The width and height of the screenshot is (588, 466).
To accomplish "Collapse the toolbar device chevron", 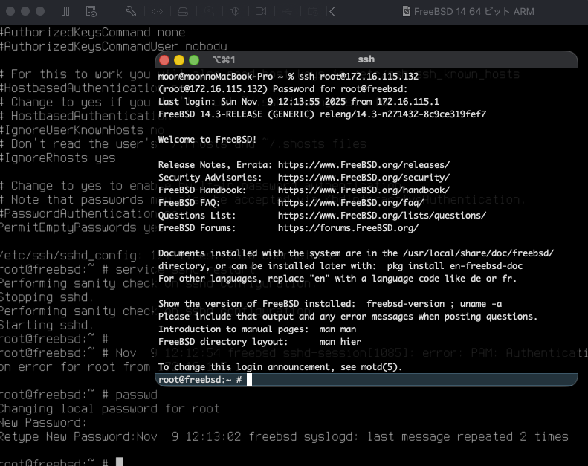I will coord(332,12).
